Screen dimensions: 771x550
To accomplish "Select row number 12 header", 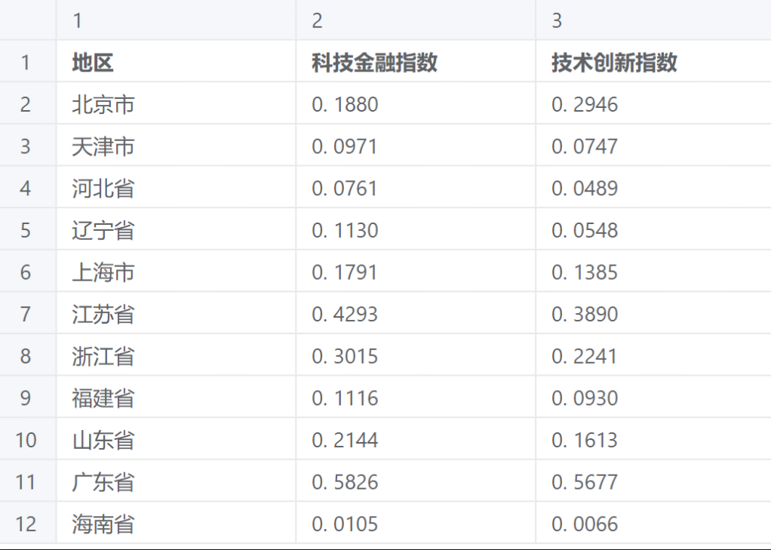I will (x=26, y=524).
